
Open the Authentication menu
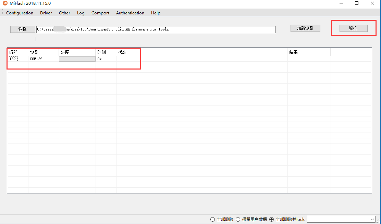(130, 13)
